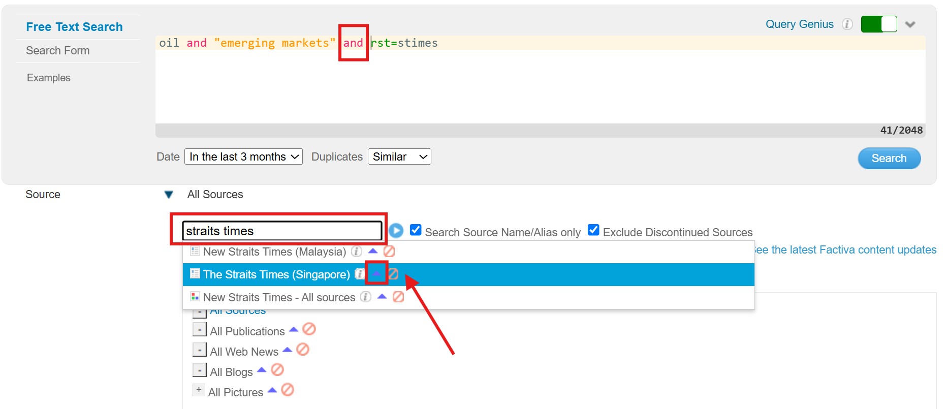Viewport: 947px width, 409px height.
Task: Exclude The Straits Times (Singapore) source
Action: [393, 274]
